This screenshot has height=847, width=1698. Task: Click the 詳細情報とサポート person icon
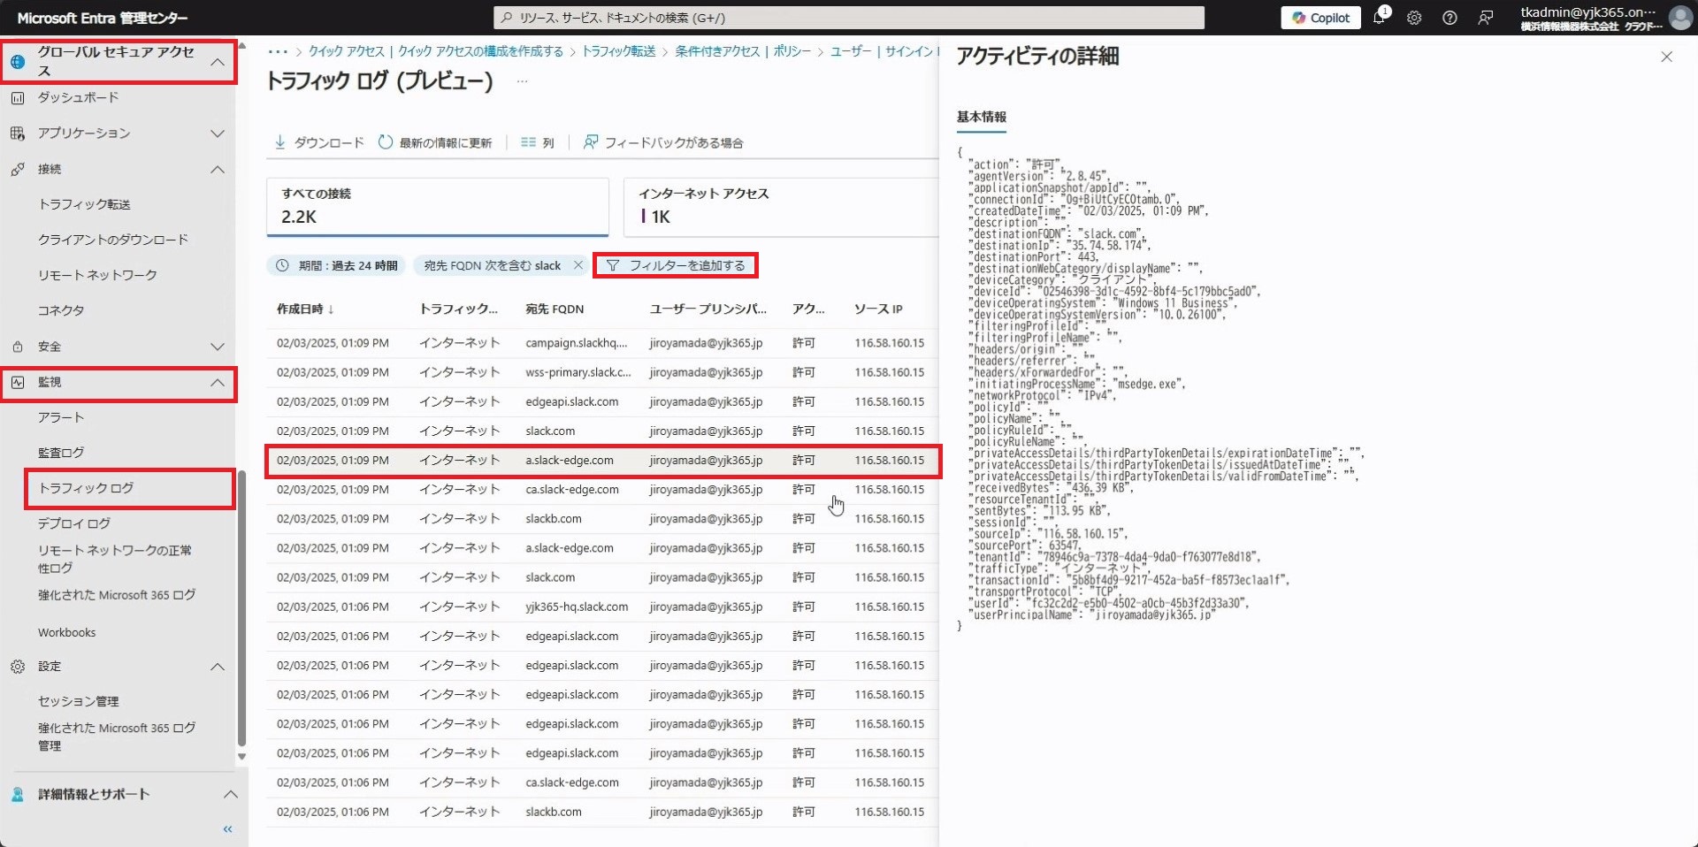(17, 794)
